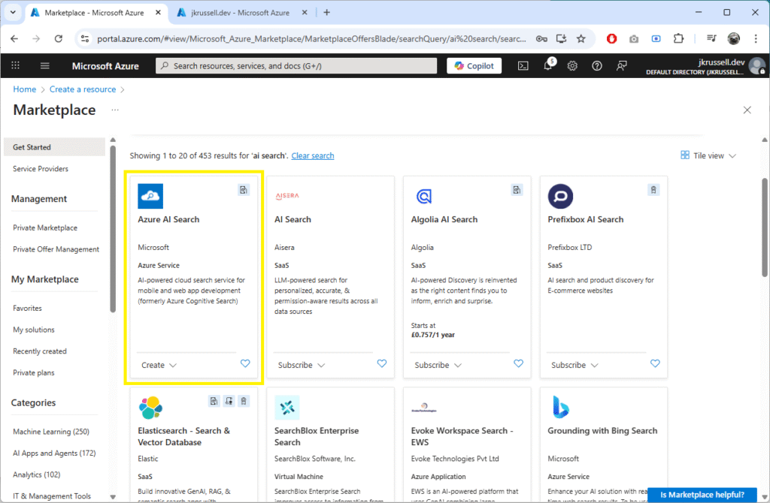The height and width of the screenshot is (503, 770).
Task: Send feedback using the feedback icon
Action: (x=621, y=65)
